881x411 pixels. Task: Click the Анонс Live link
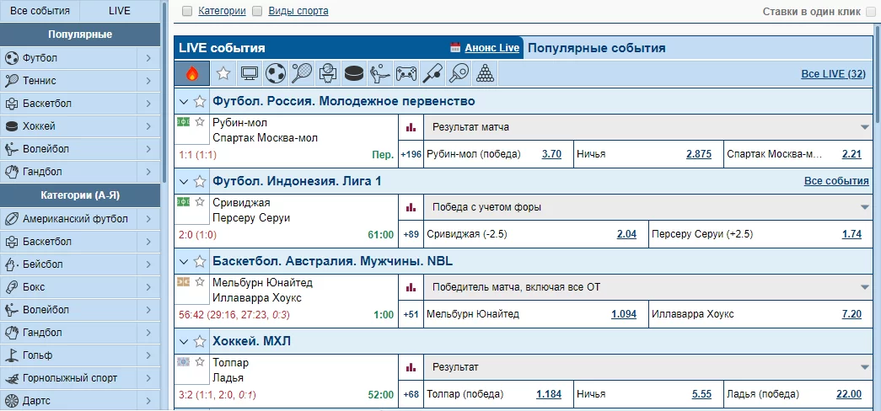tap(492, 48)
